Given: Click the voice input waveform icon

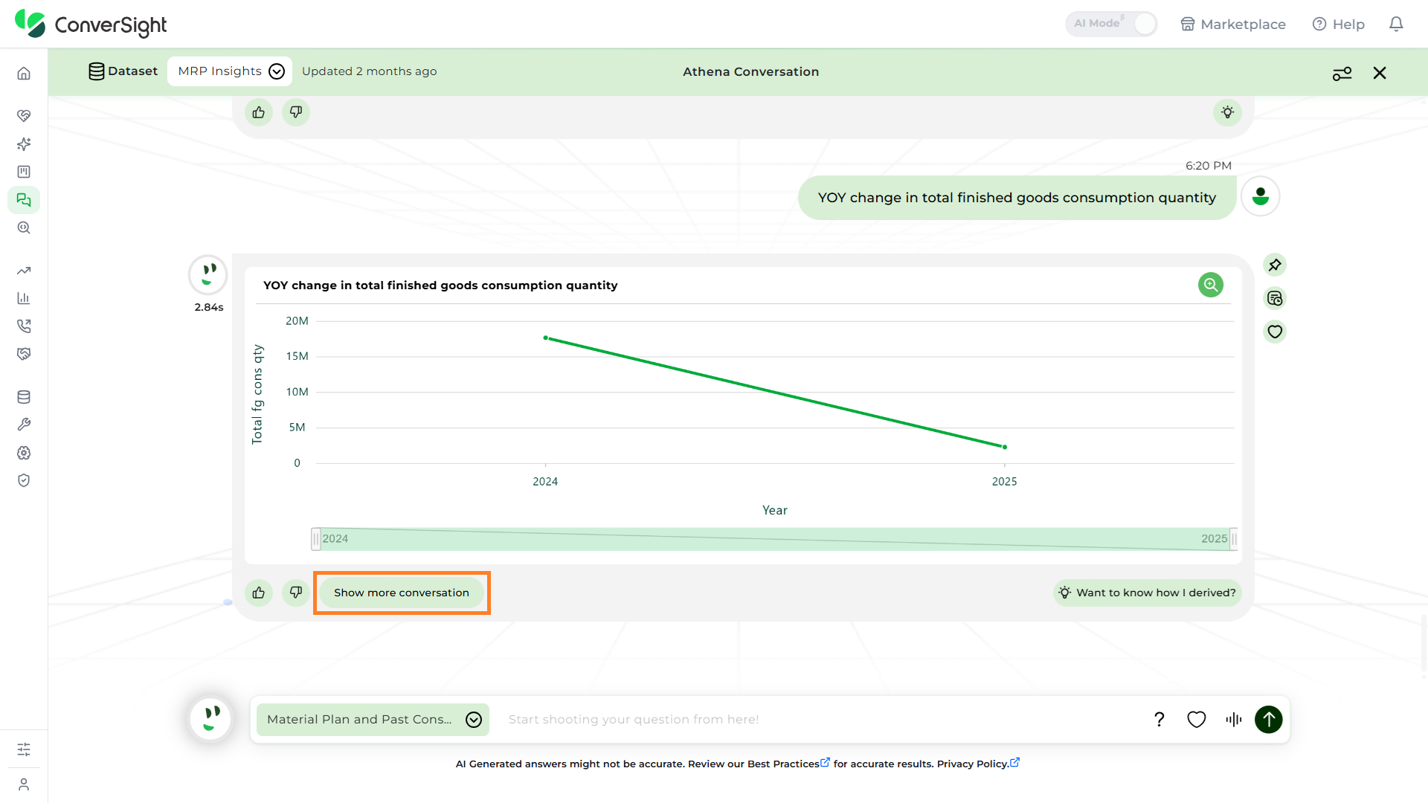Looking at the screenshot, I should tap(1234, 719).
